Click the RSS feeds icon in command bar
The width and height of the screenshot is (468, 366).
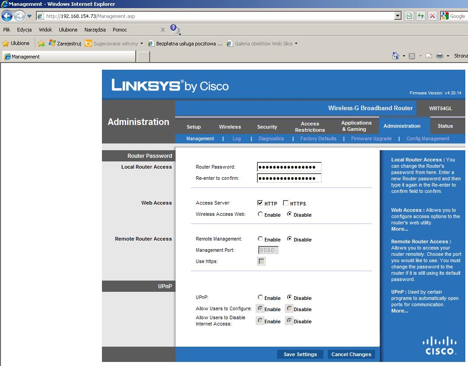[412, 56]
